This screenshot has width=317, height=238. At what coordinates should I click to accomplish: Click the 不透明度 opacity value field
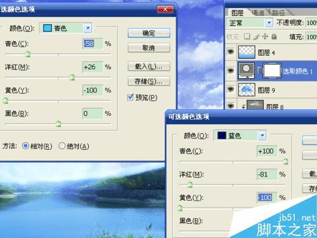[x=311, y=23]
